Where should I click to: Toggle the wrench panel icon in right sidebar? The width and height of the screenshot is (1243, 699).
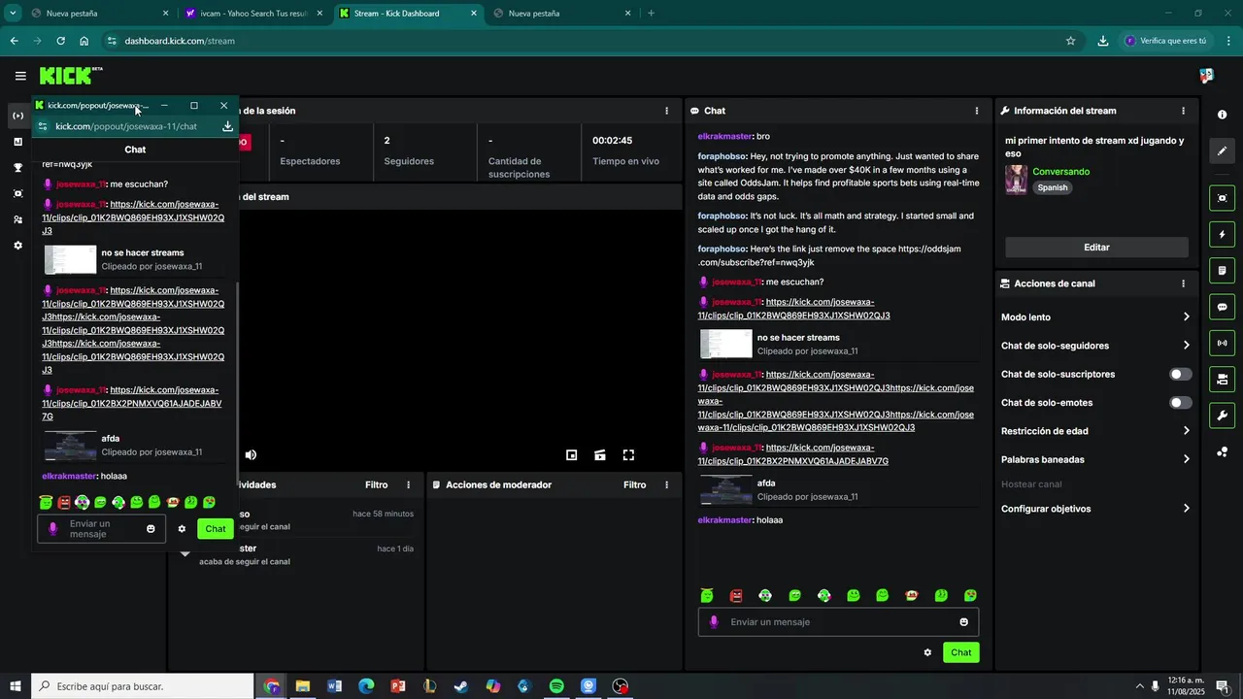tap(1222, 416)
